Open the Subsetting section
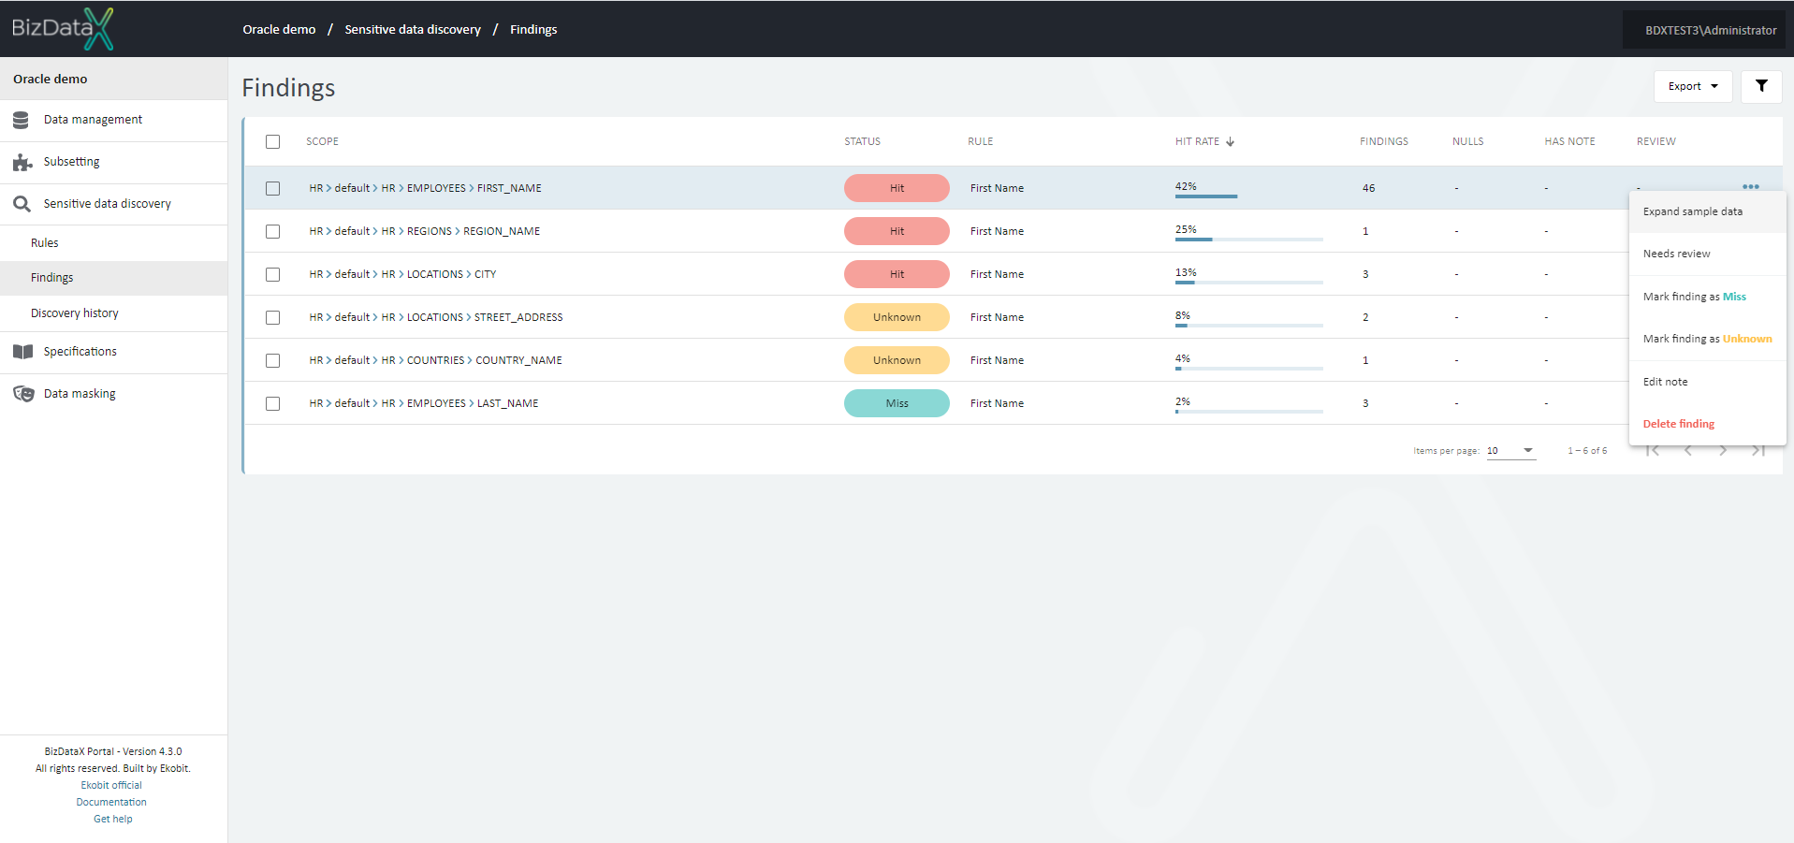 coord(113,162)
